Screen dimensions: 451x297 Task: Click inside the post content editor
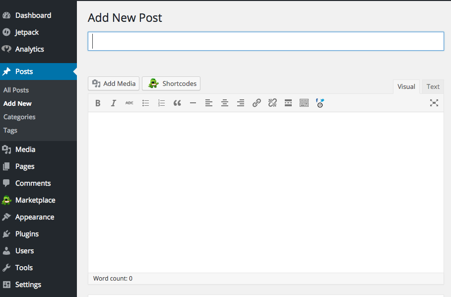click(x=266, y=192)
